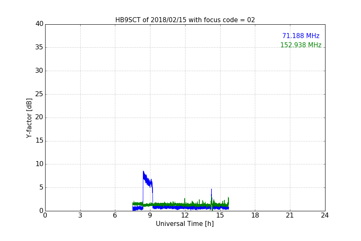The image size is (361, 241).
Task: Click the 'Y-factor [dB]' axis label
Action: pyautogui.click(x=29, y=118)
